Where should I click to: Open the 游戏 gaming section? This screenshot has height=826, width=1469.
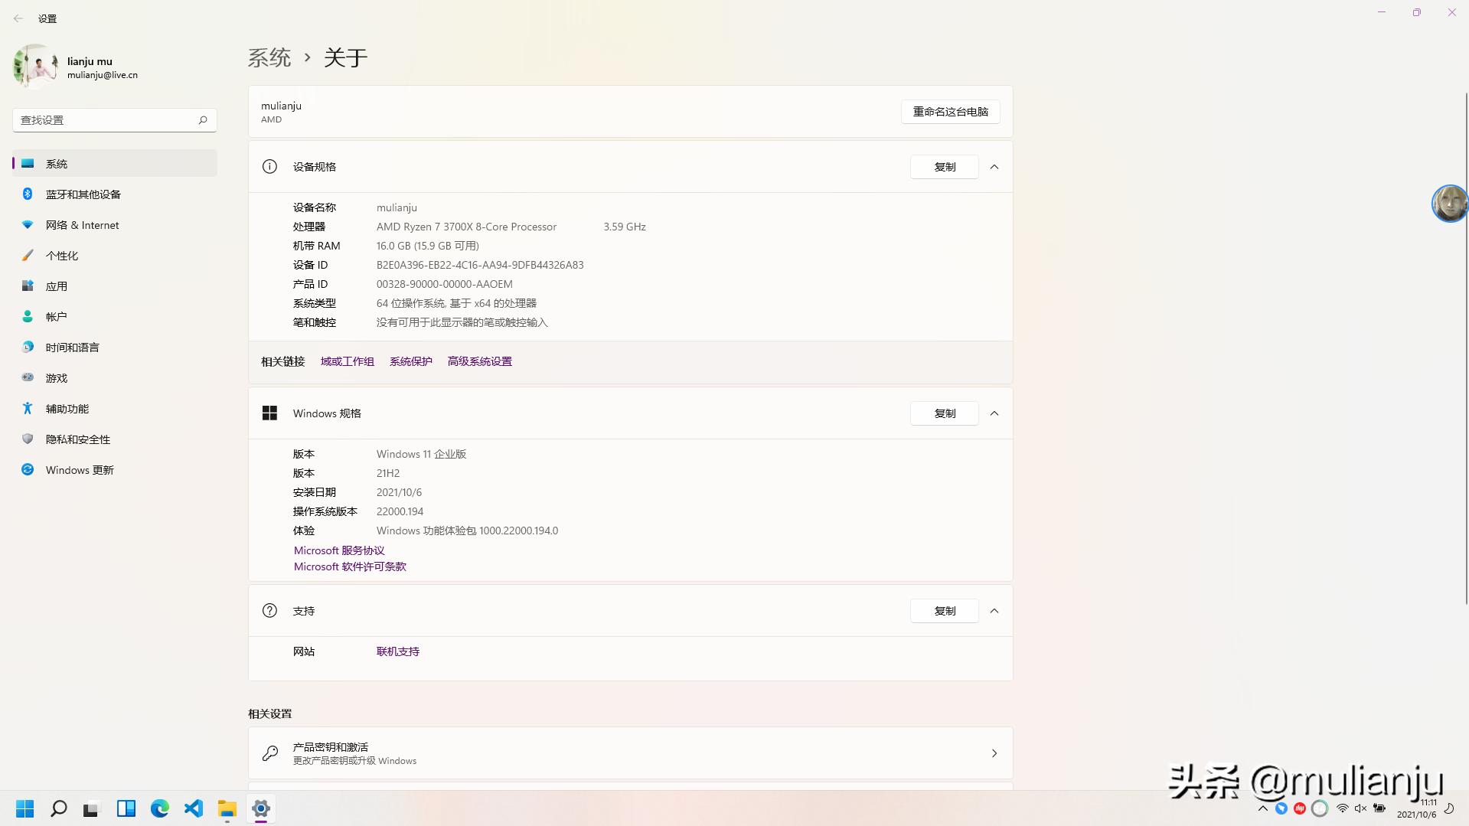point(56,377)
